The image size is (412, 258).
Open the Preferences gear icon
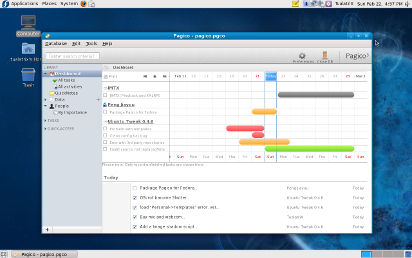(302, 55)
